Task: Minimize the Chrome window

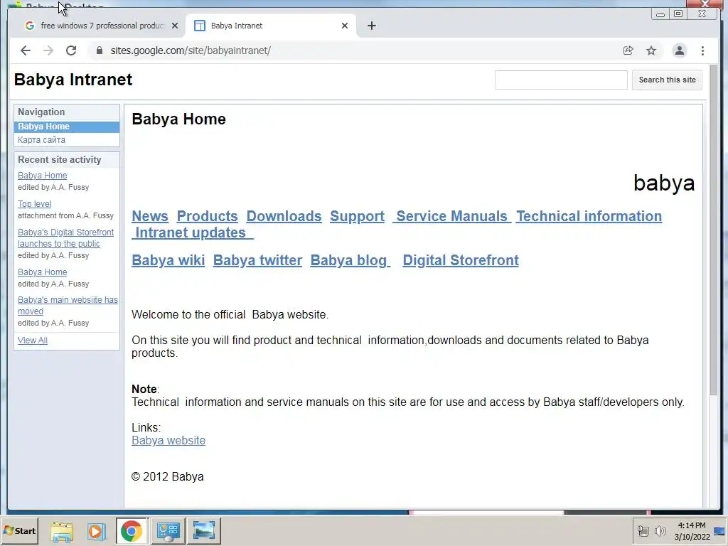Action: (x=660, y=14)
